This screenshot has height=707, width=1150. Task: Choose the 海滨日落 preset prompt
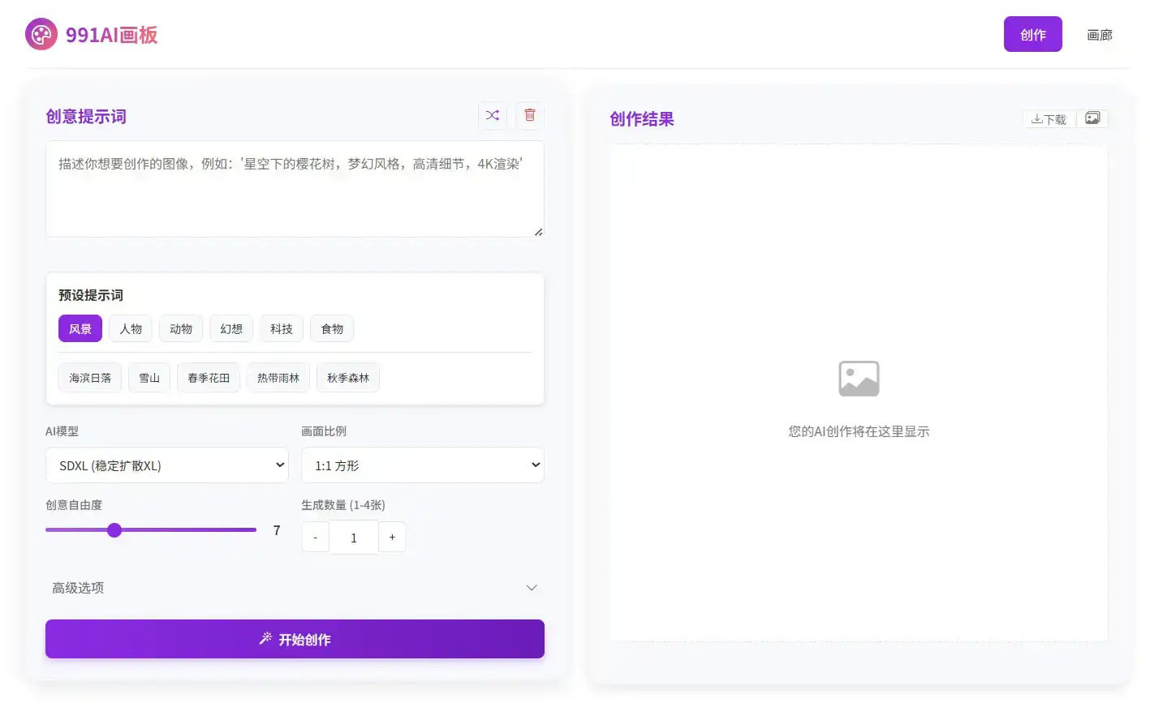(90, 378)
